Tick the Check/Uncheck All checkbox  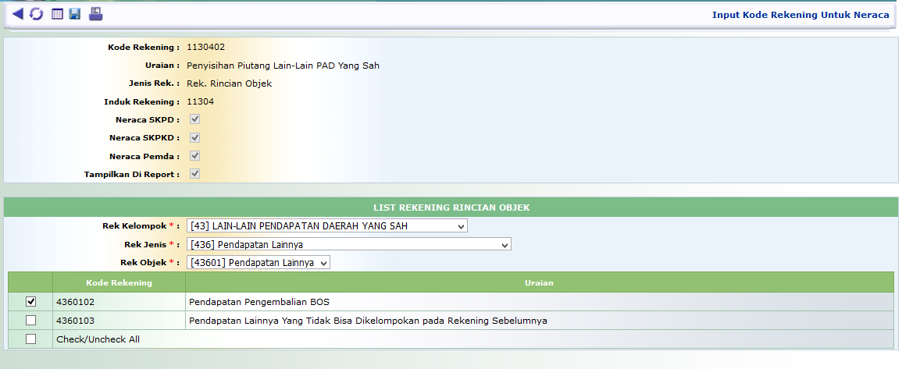(x=30, y=339)
